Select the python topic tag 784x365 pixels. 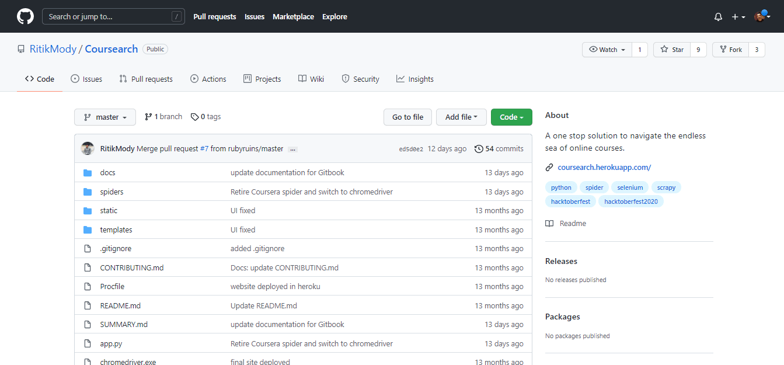(x=561, y=187)
